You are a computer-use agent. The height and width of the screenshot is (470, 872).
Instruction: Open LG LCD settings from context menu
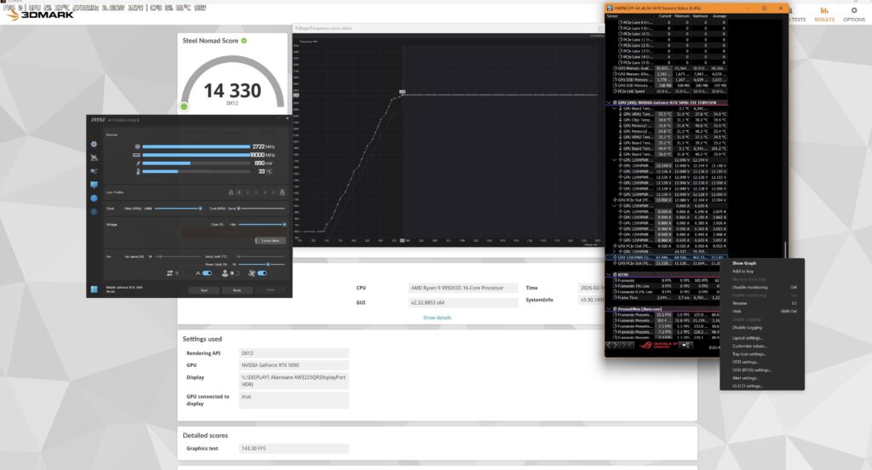[762, 386]
